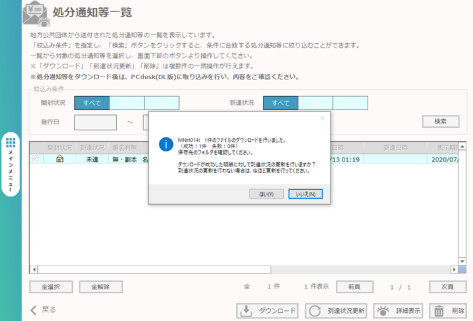Screen dimensions: 473x321
Task: Click the 全選択 button
Action: tap(51, 287)
